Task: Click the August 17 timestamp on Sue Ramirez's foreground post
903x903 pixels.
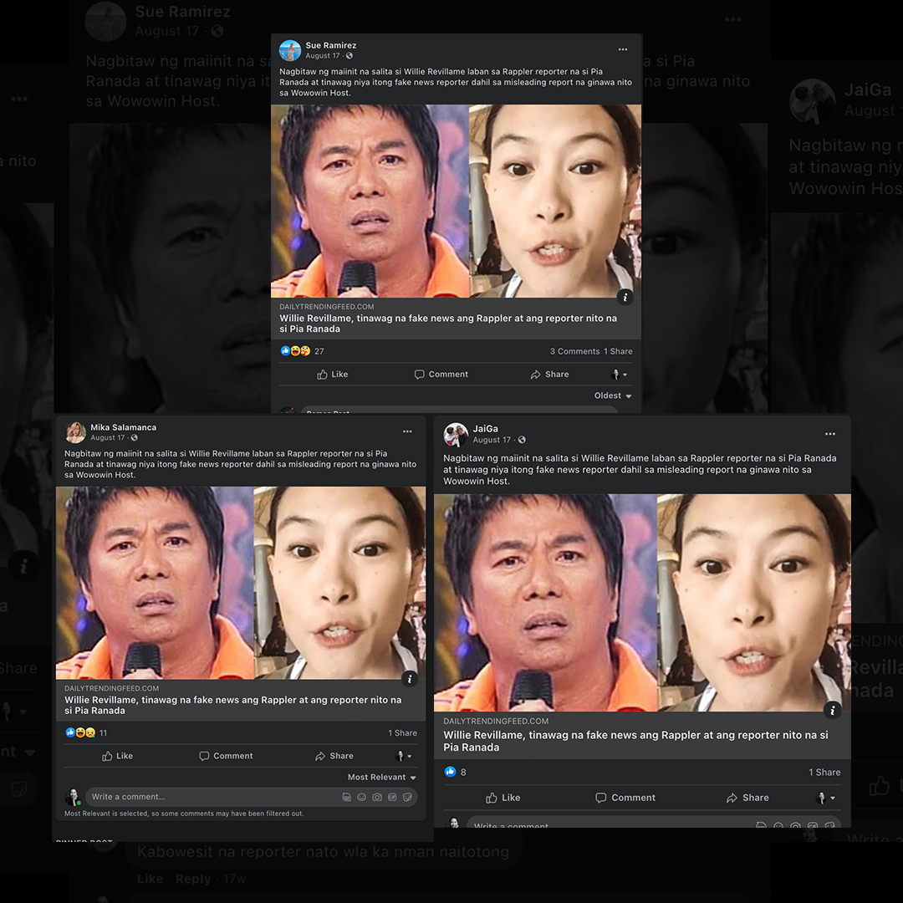Action: click(x=323, y=56)
